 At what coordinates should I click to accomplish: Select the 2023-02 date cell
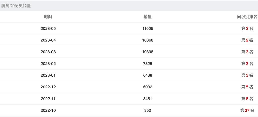[x=48, y=64]
